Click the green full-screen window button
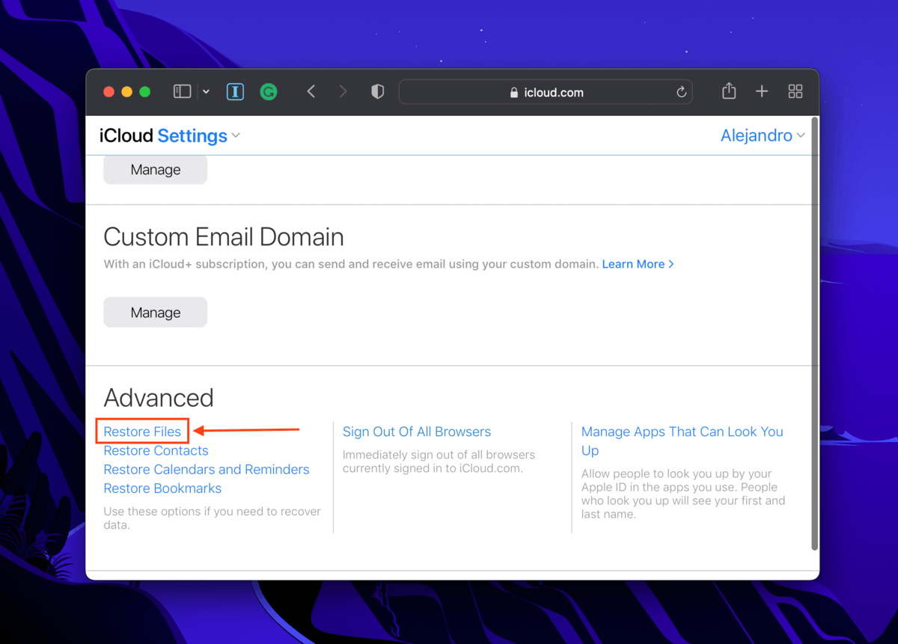Viewport: 898px width, 644px height. point(145,92)
